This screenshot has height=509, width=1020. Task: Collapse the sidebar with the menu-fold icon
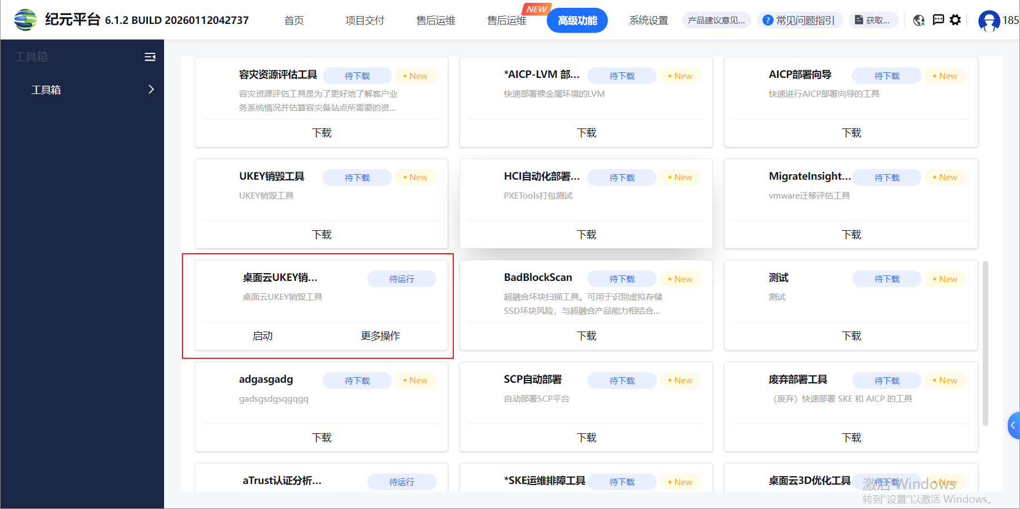click(x=150, y=57)
